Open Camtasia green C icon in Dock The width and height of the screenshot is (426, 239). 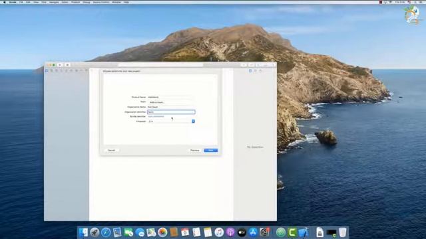coord(292,232)
